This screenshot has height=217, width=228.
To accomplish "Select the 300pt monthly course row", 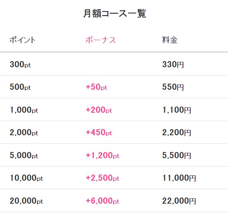I will coord(114,64).
